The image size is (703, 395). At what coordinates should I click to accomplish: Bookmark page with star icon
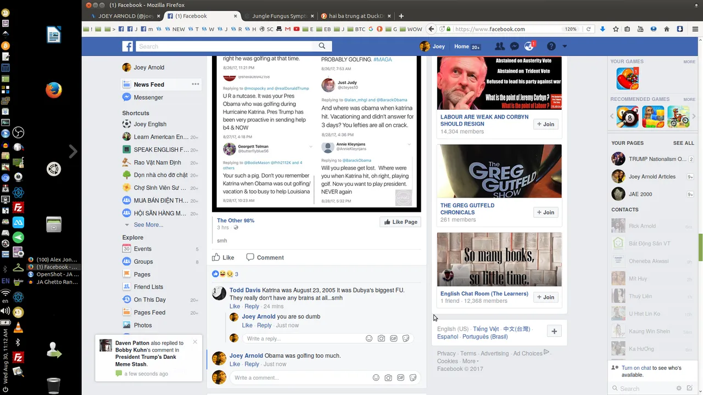616,29
